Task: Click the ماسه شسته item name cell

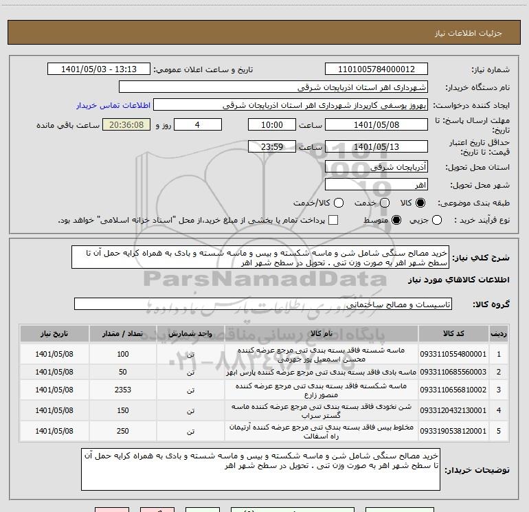Action: click(322, 354)
